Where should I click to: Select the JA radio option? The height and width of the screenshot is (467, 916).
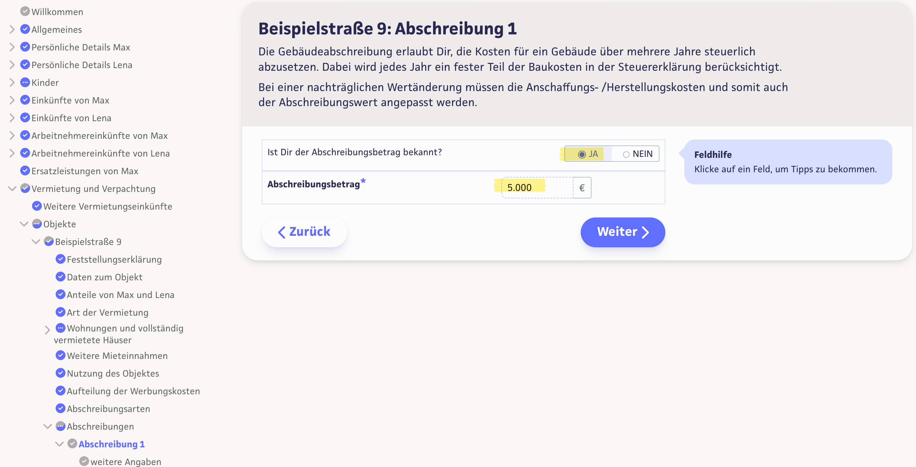point(582,154)
